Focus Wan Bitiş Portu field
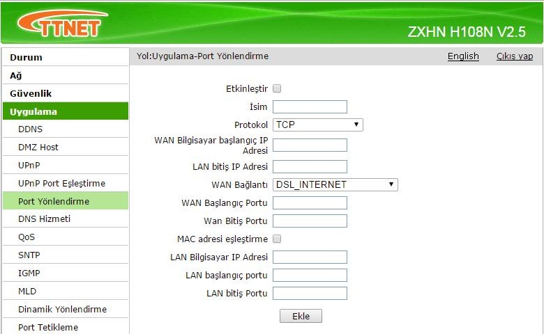Viewport: 544px width, 334px height. (310, 221)
